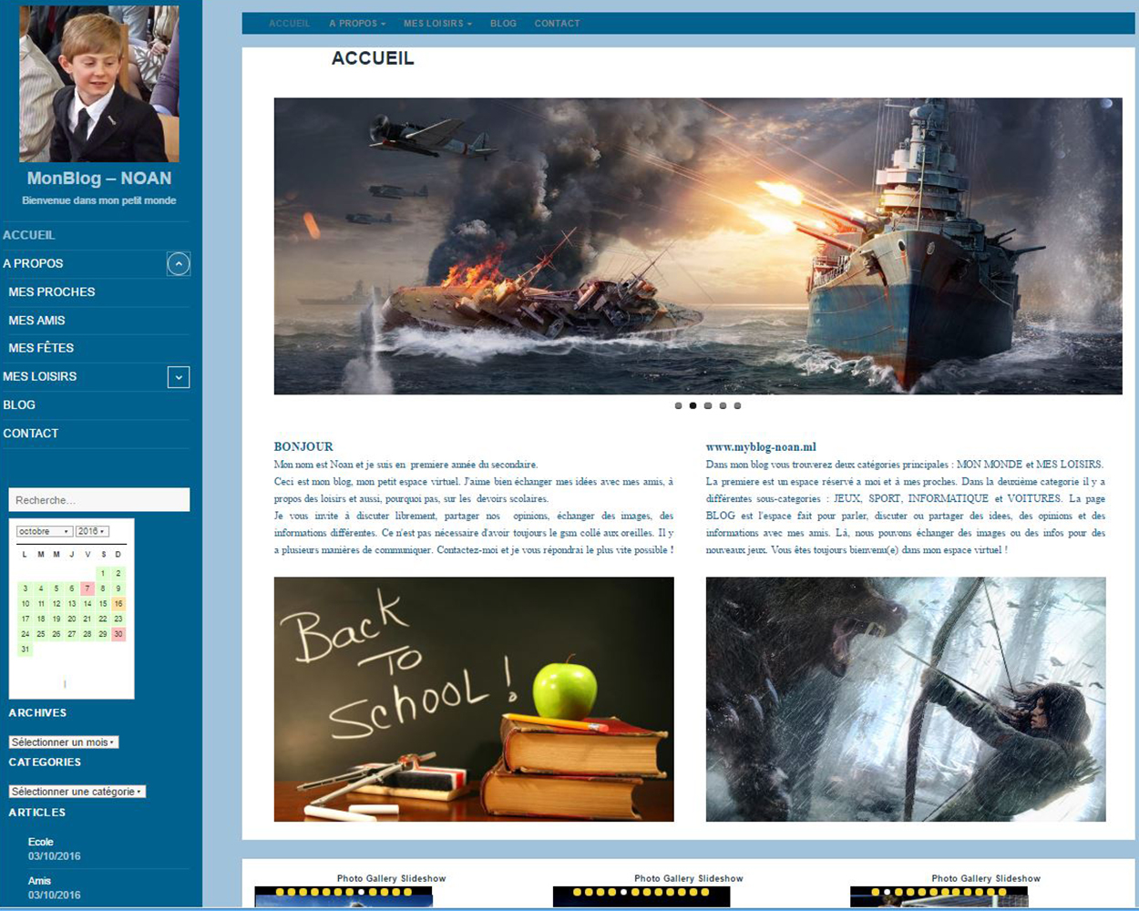Open MES LOISIRS in the top navigation bar

point(437,24)
